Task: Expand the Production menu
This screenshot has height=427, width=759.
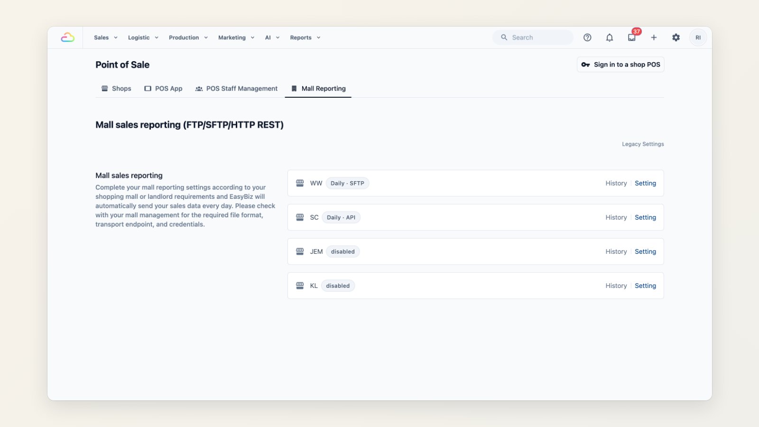Action: coord(188,37)
